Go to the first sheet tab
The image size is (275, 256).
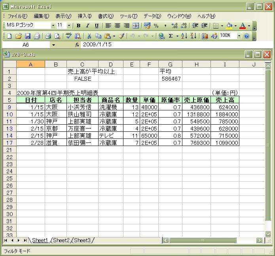(x=6, y=240)
